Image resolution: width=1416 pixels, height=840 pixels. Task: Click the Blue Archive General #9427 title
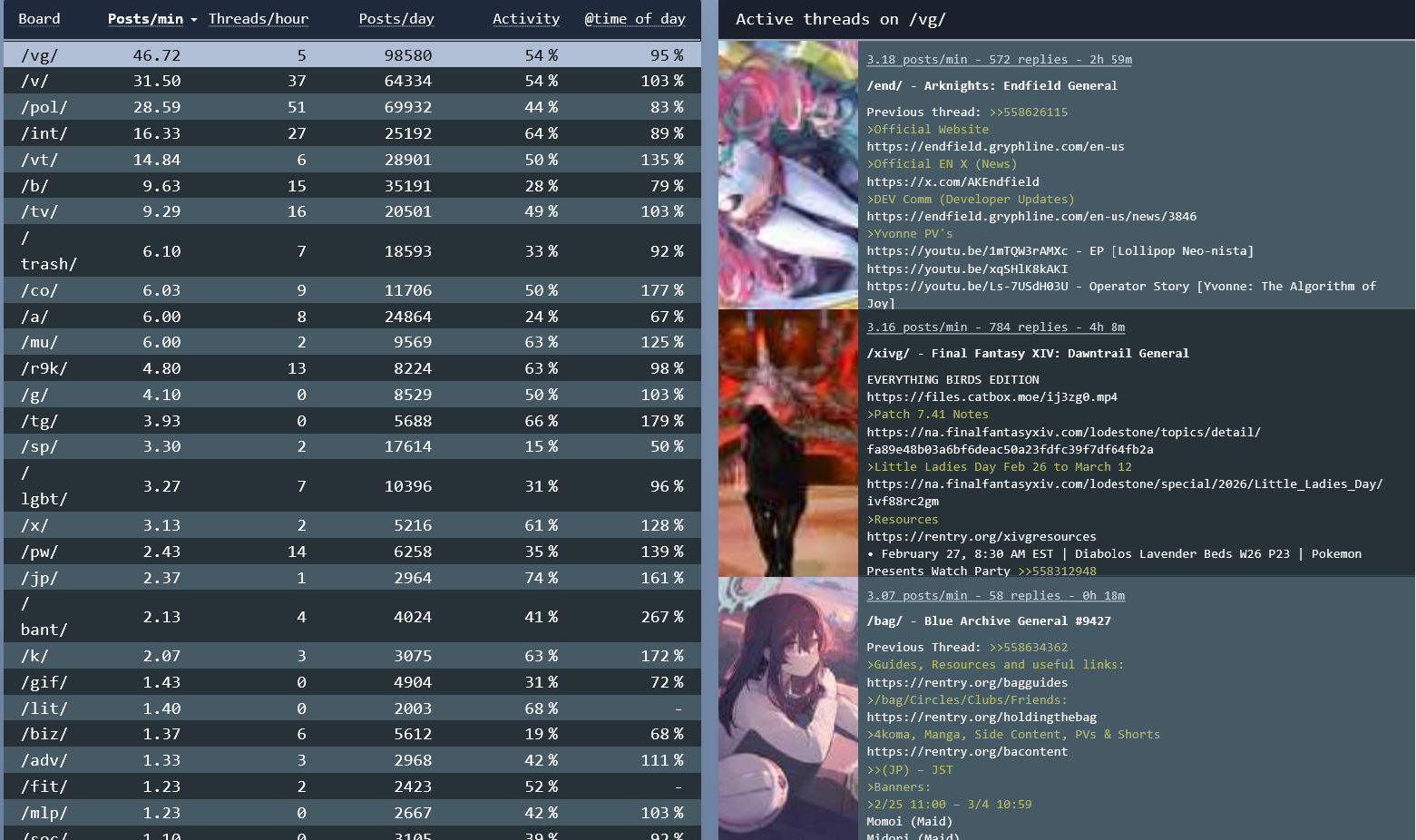pos(989,621)
